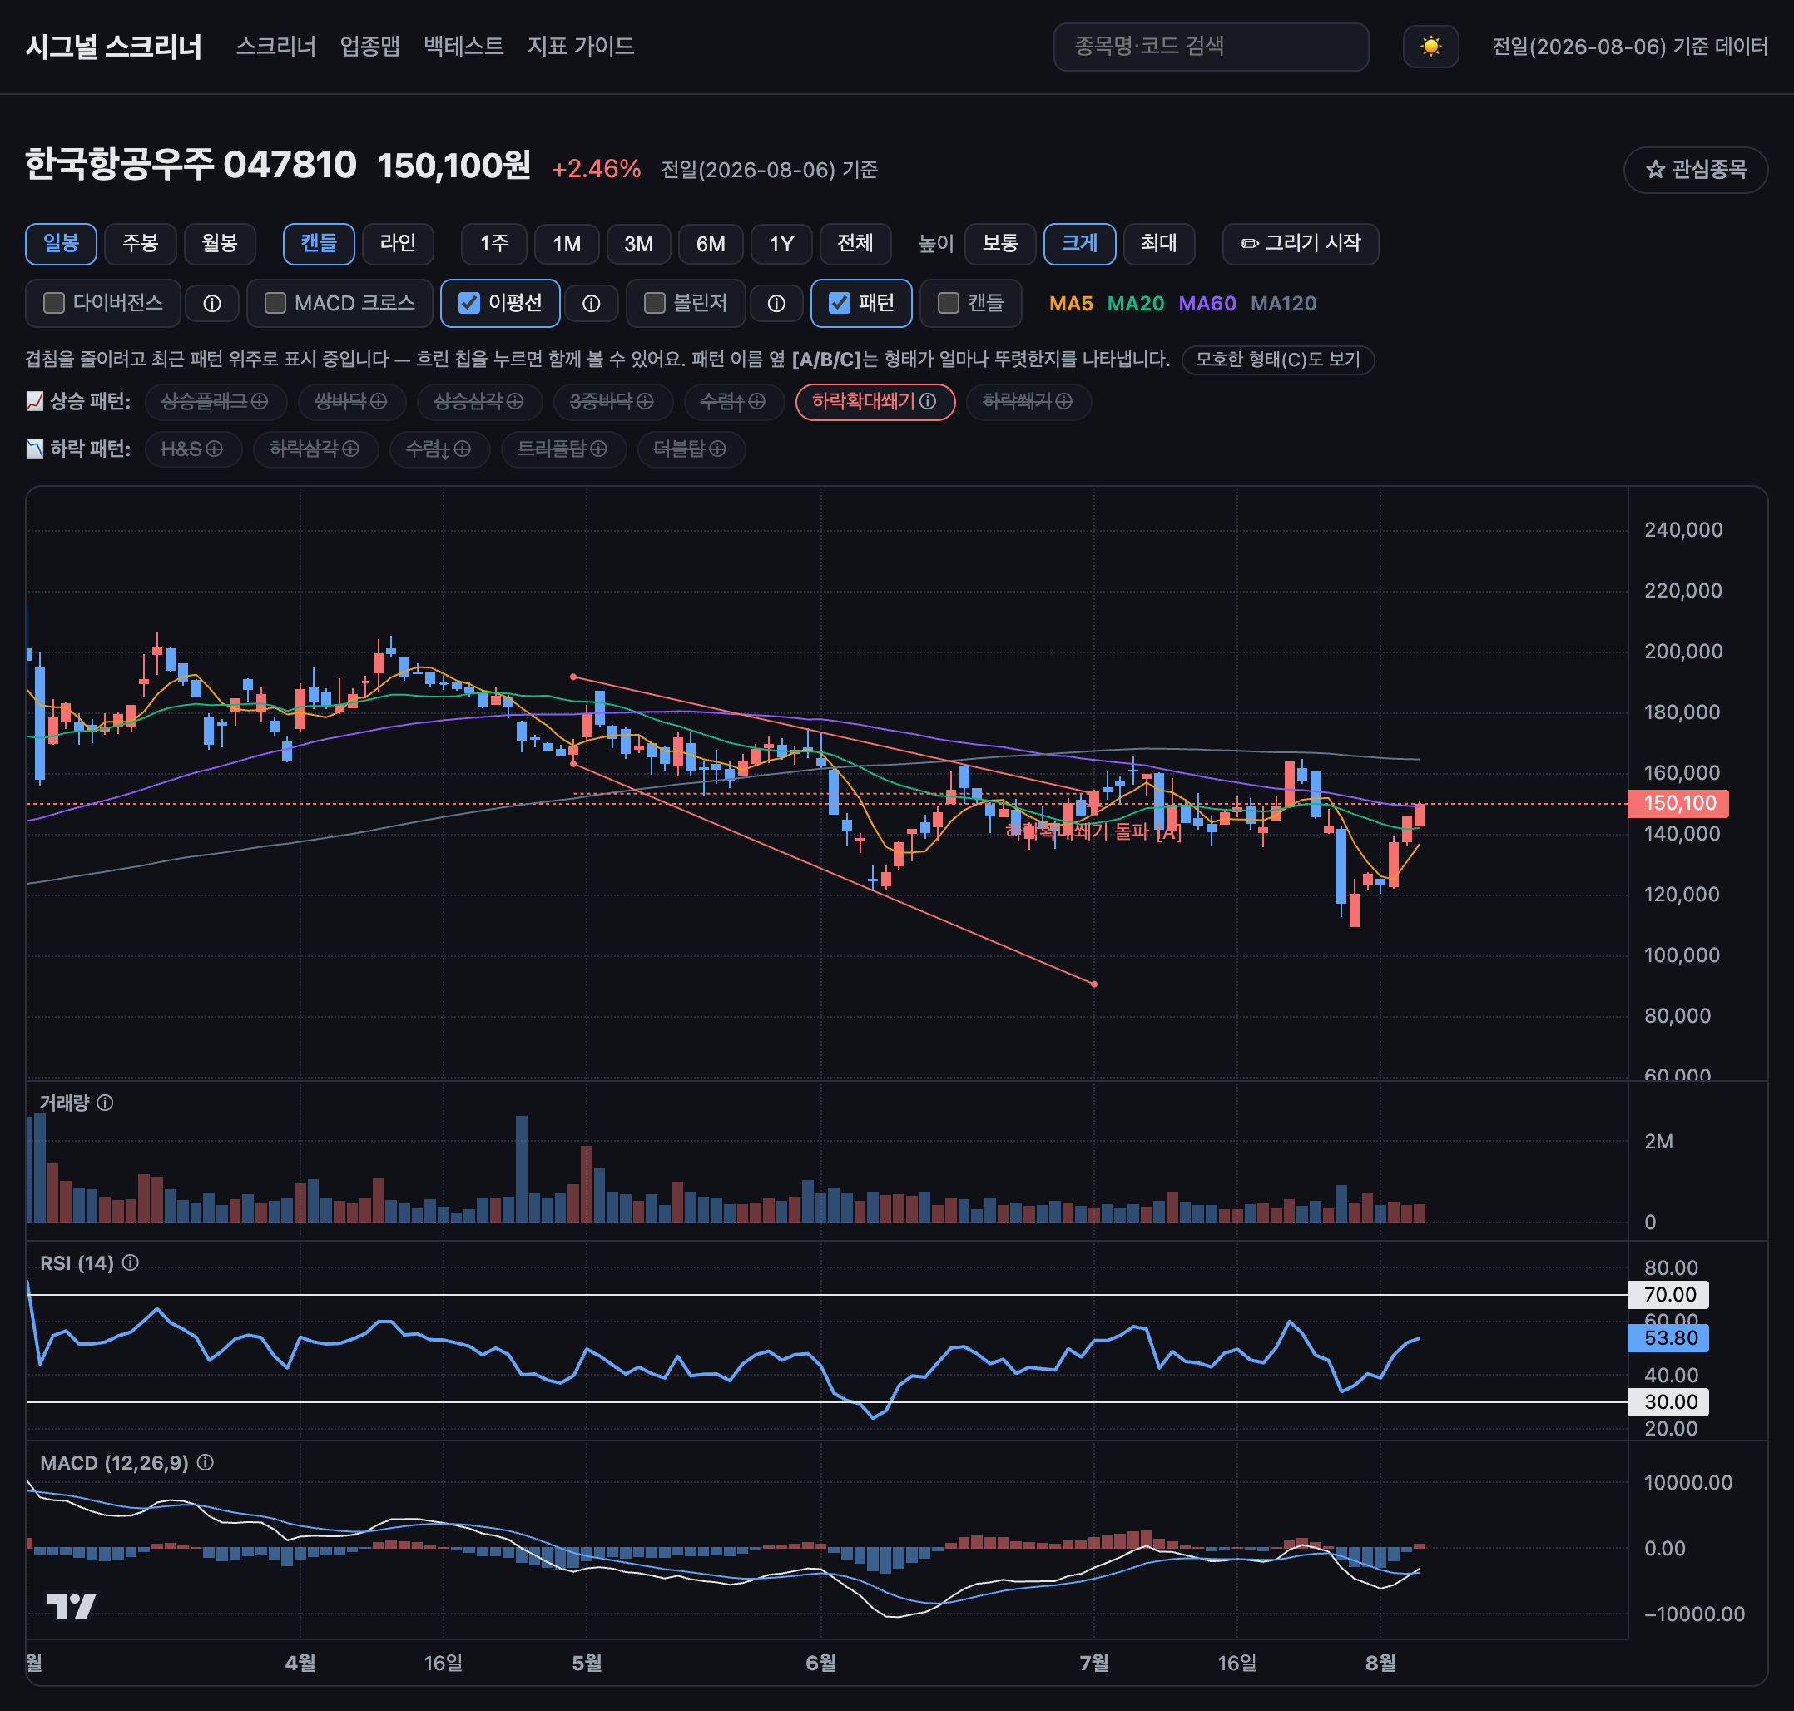Uncheck the 패턴 checkbox
1794x1711 pixels.
pyautogui.click(x=839, y=303)
